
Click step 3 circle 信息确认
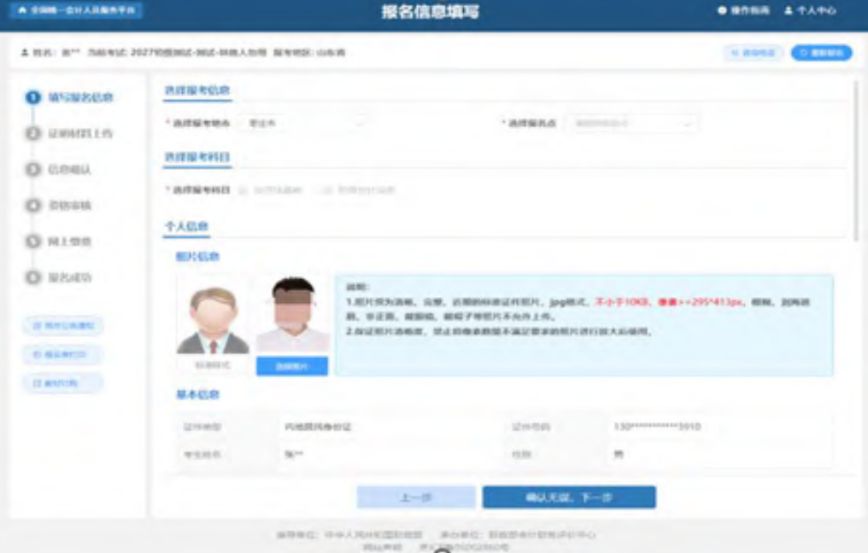[x=33, y=170]
